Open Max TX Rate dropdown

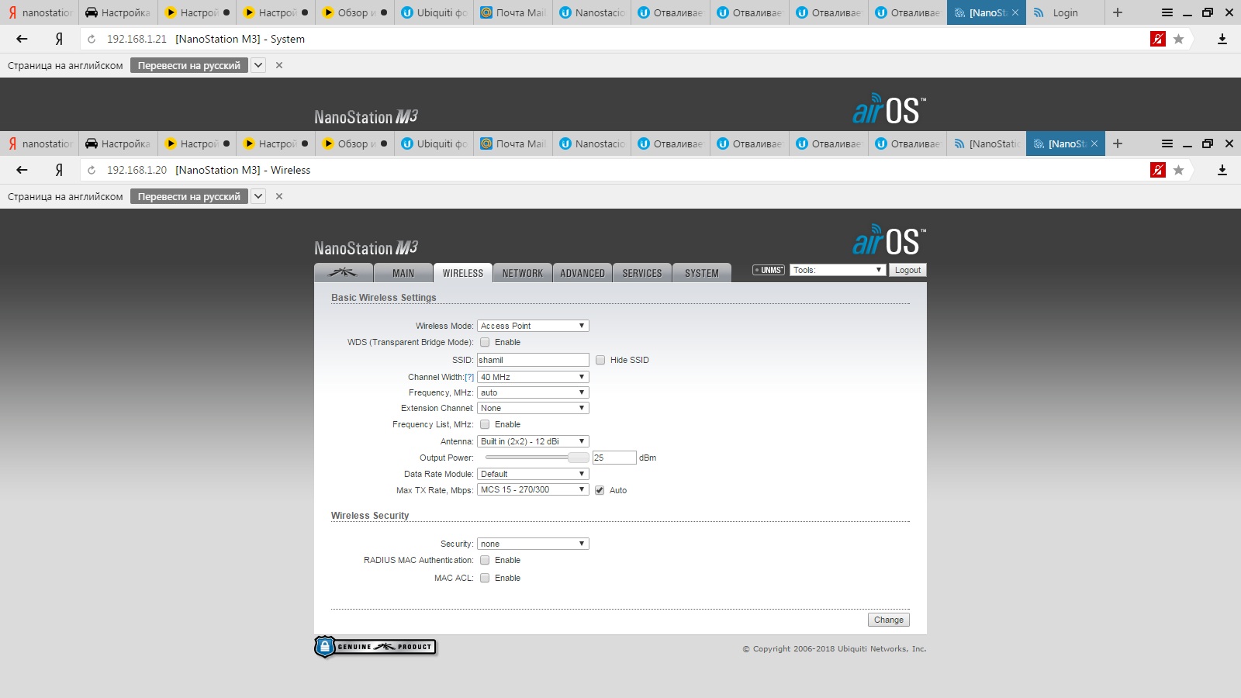pos(533,489)
